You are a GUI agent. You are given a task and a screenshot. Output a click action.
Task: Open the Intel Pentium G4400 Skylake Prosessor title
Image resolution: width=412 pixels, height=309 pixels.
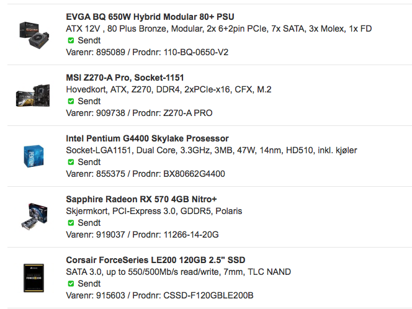click(147, 138)
